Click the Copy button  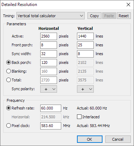click(94, 16)
